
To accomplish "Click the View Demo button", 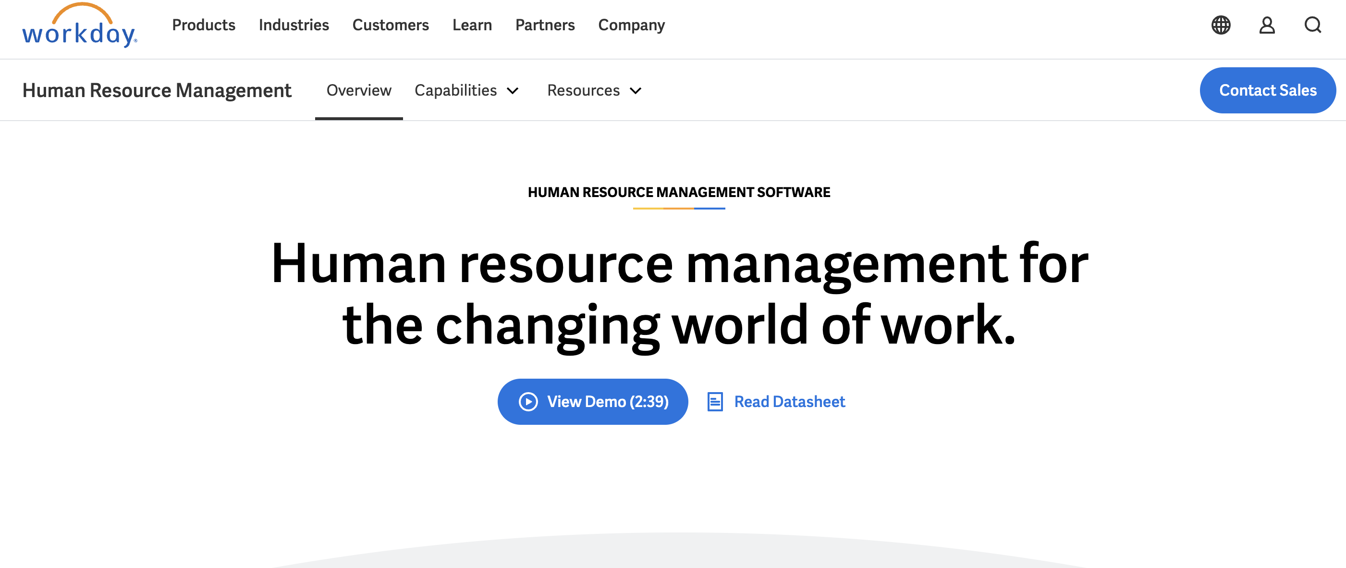I will tap(592, 401).
